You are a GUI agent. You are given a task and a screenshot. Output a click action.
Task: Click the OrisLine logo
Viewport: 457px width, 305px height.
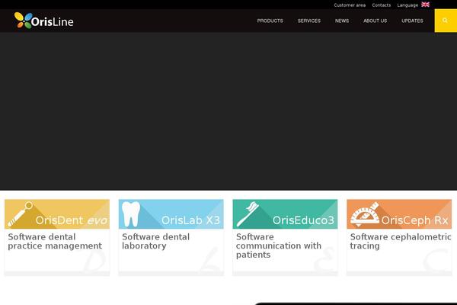(x=44, y=21)
